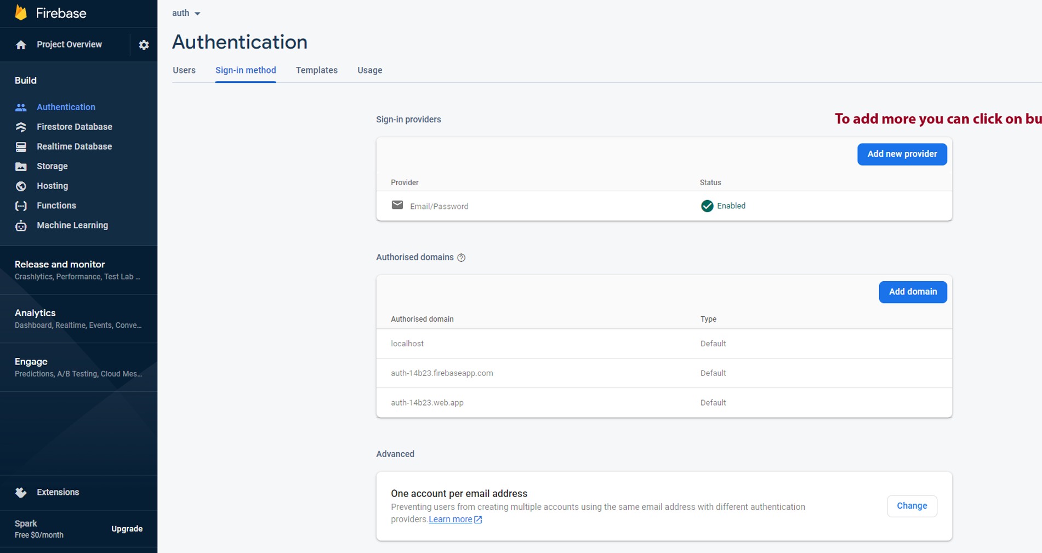Open Functions via its brackets icon

tap(21, 206)
